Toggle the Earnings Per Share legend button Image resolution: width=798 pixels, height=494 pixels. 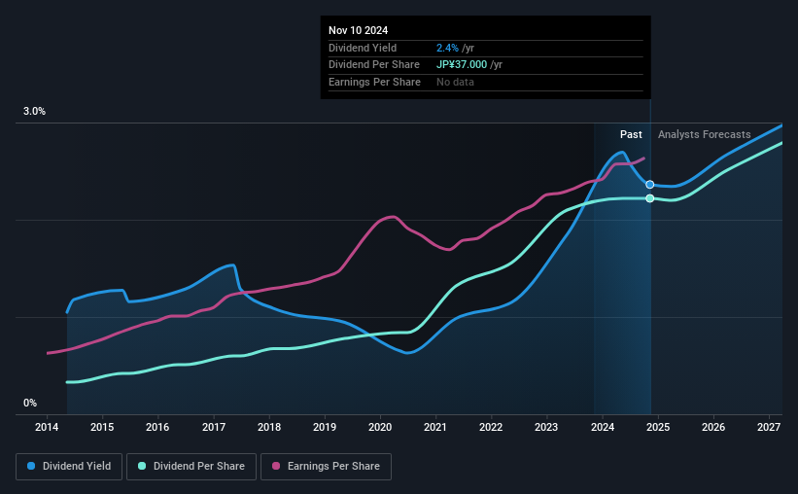point(326,467)
